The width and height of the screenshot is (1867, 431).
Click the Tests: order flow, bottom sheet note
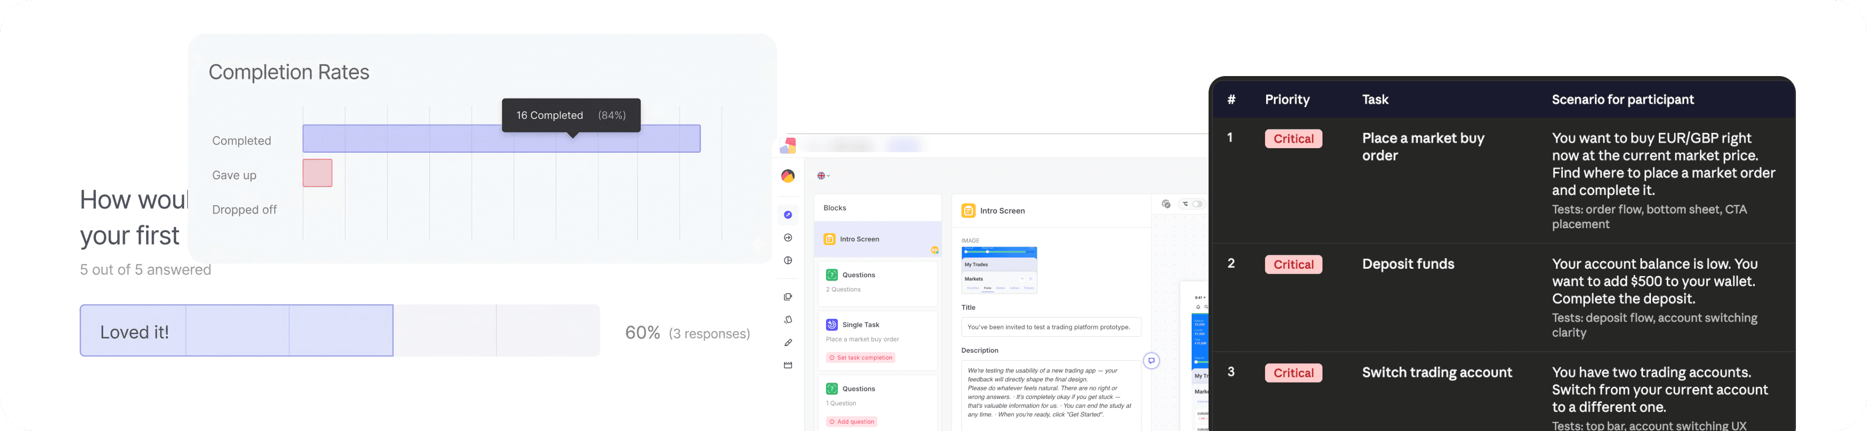click(1650, 217)
